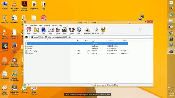Open the Options menu
The image size is (175, 98).
(x=54, y=26)
